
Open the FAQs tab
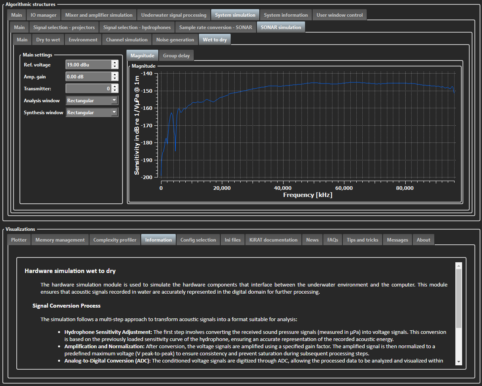pyautogui.click(x=333, y=240)
